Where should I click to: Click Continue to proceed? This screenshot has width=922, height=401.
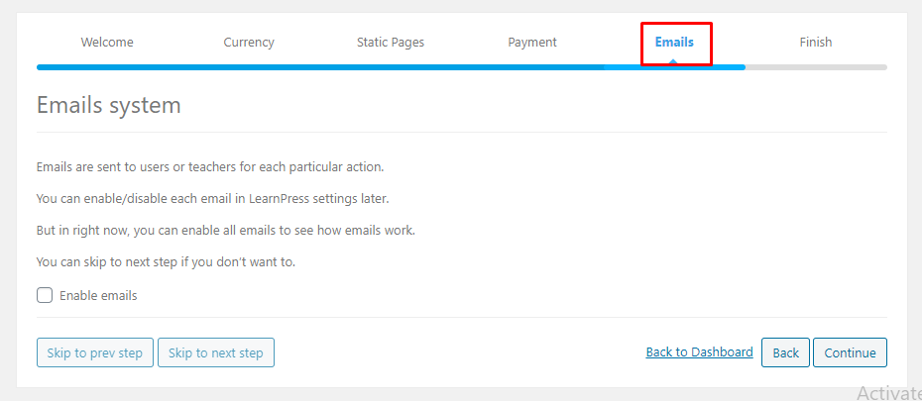(x=850, y=352)
